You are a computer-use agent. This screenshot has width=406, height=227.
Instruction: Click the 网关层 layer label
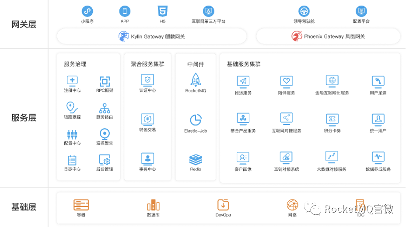pos(24,24)
